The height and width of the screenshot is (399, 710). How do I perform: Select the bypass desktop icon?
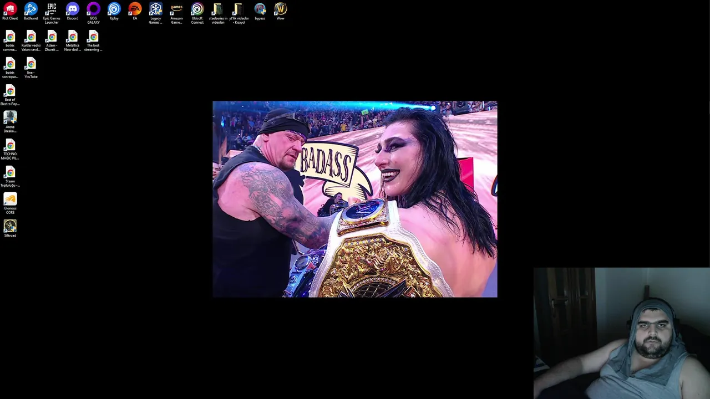coord(260,12)
